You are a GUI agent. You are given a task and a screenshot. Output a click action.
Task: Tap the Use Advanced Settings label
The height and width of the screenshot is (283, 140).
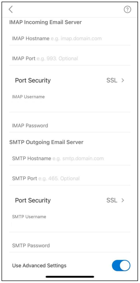pyautogui.click(x=39, y=265)
